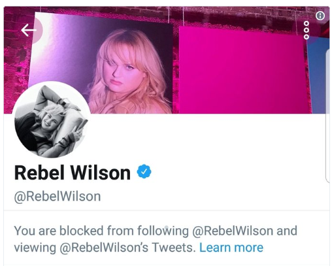The image size is (332, 266).
Task: Tap the word Tweets in blocked notice
Action: tap(174, 248)
